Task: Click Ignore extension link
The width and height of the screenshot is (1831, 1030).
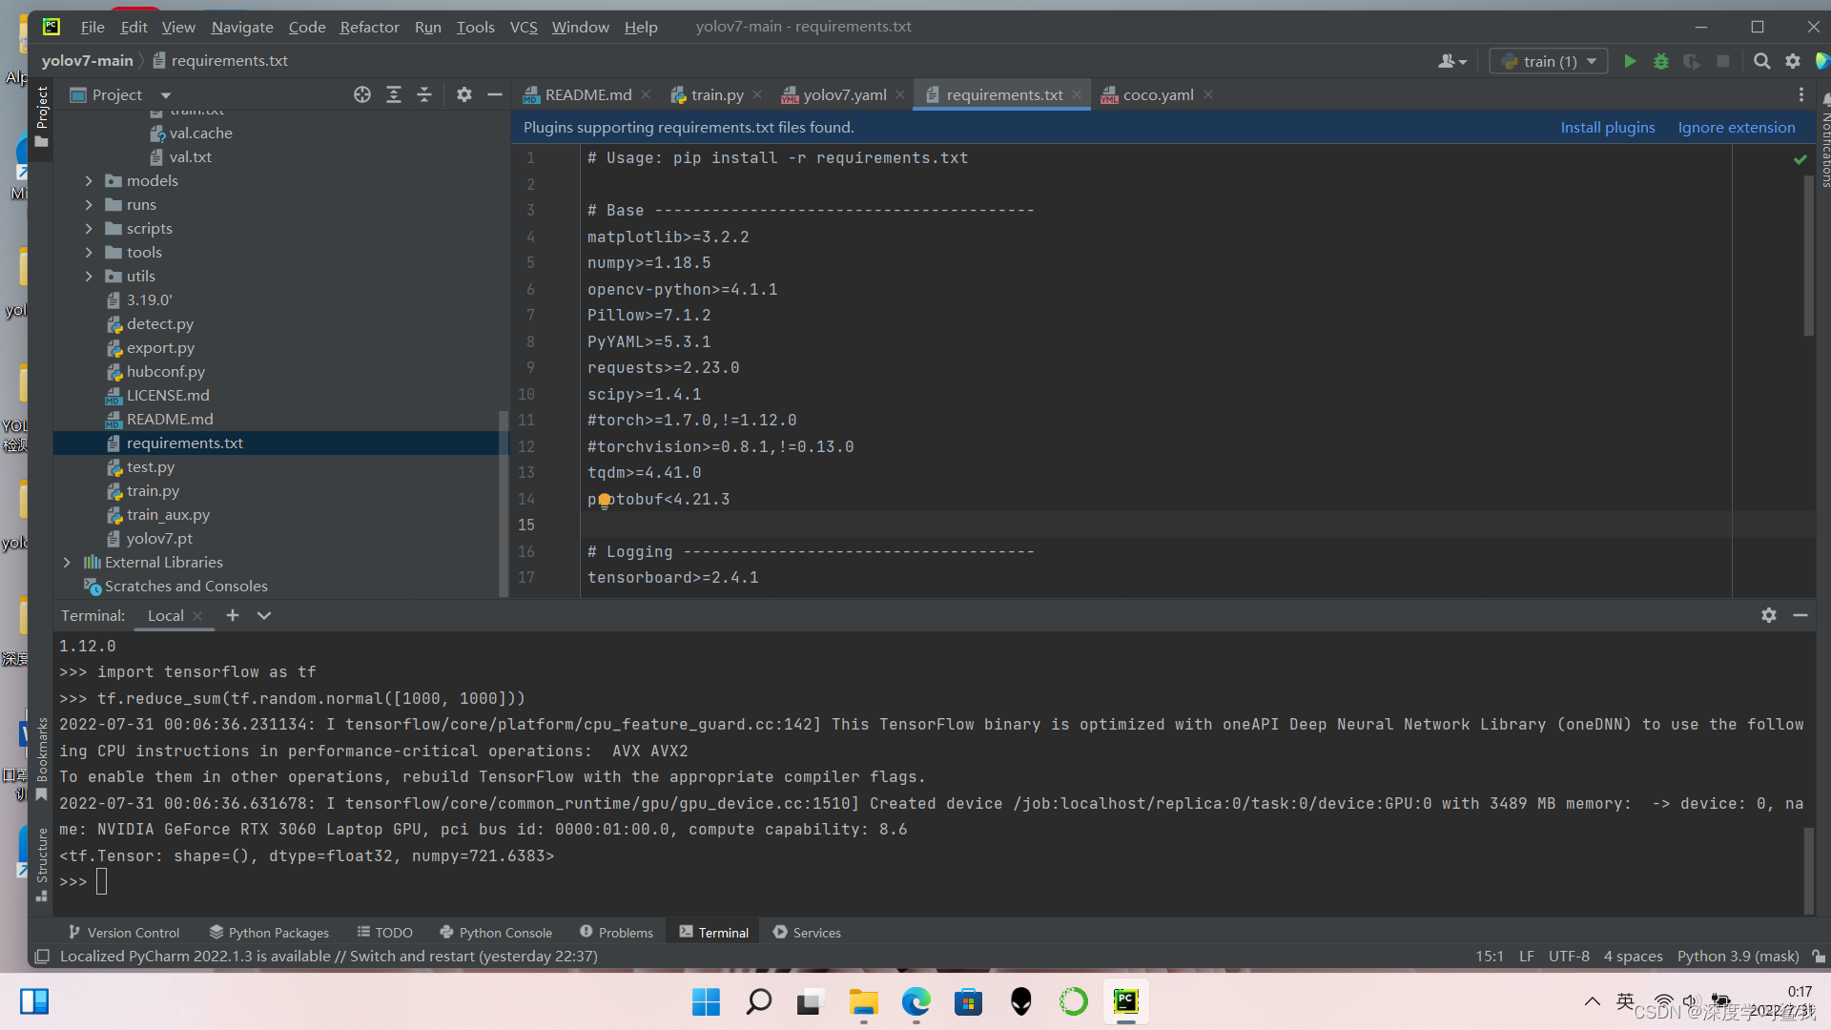Action: [1736, 127]
